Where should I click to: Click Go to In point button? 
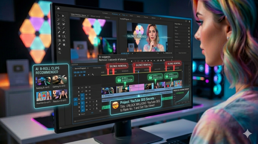point(142,61)
